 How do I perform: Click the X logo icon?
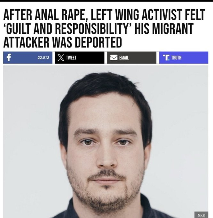61,58
